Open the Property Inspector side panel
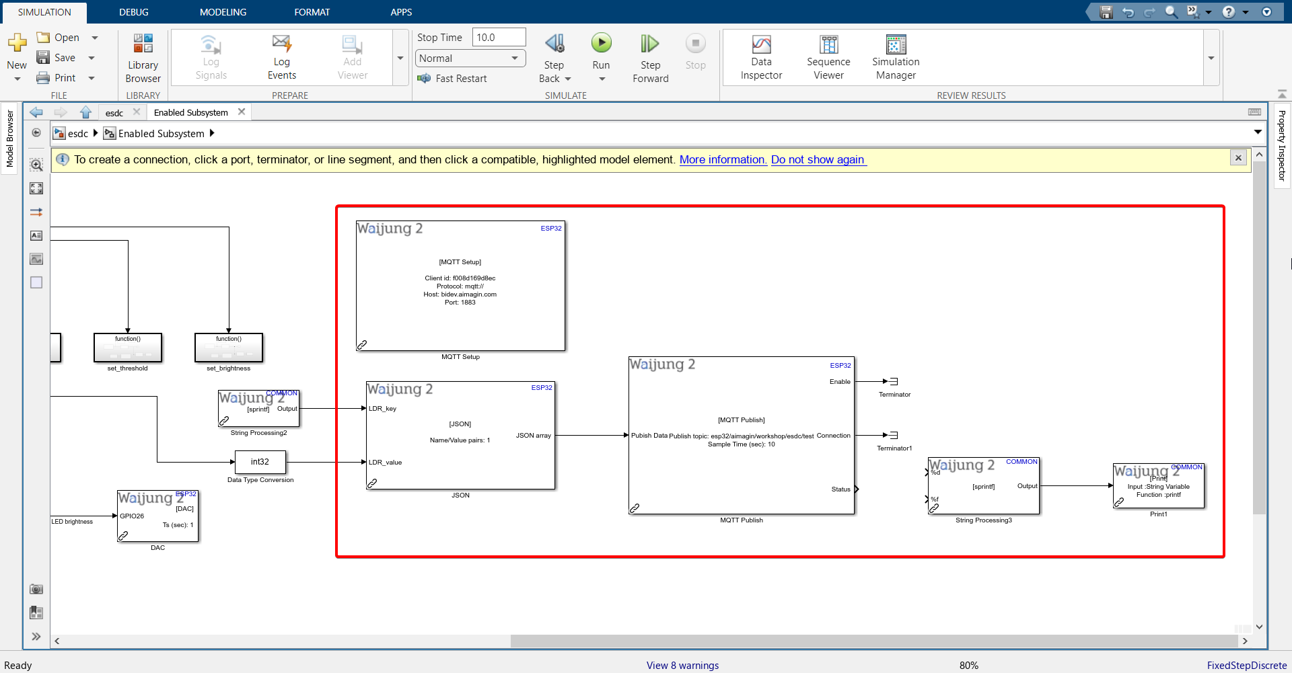Screen dimensions: 1292x673 coord(1282,145)
